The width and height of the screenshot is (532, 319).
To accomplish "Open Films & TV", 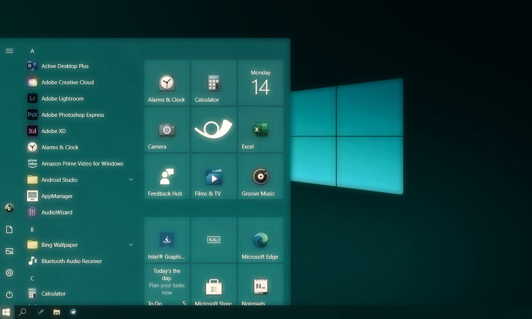I will [x=213, y=177].
